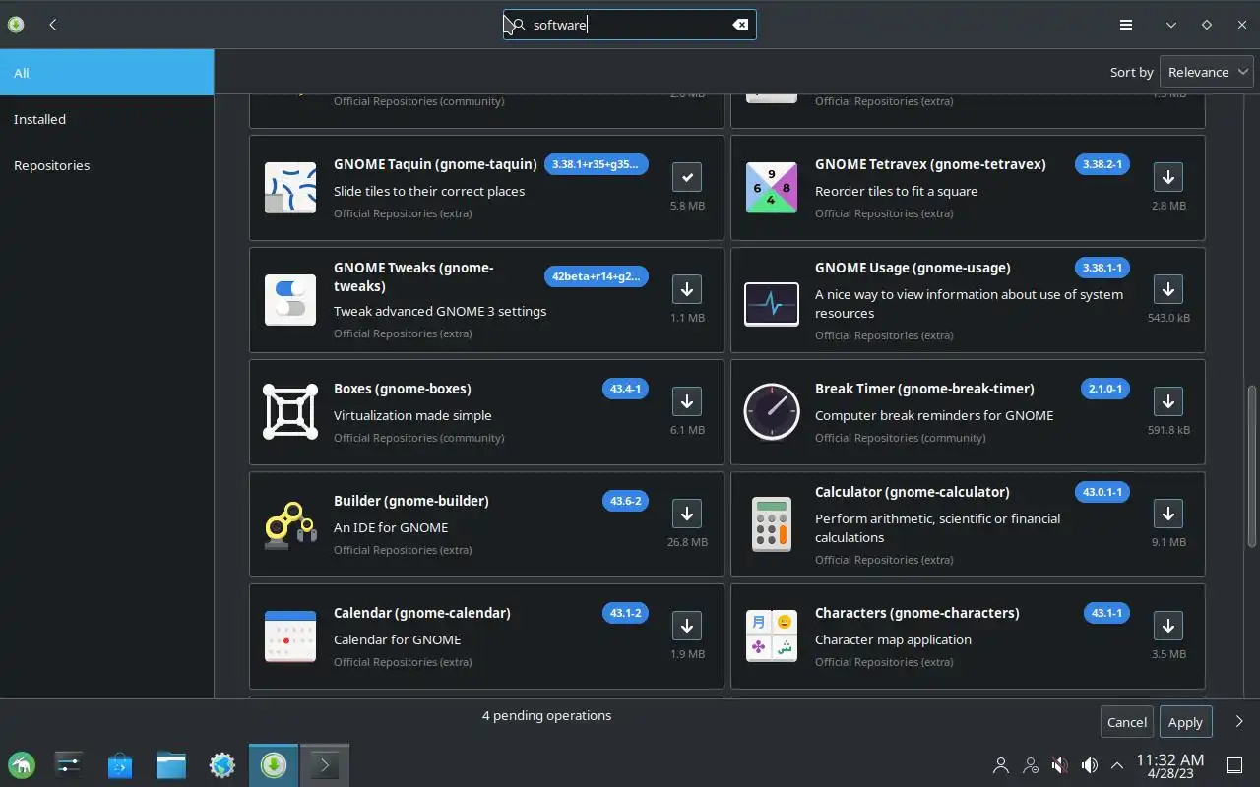Mark Boxes for install
The image size is (1260, 787).
point(687,401)
